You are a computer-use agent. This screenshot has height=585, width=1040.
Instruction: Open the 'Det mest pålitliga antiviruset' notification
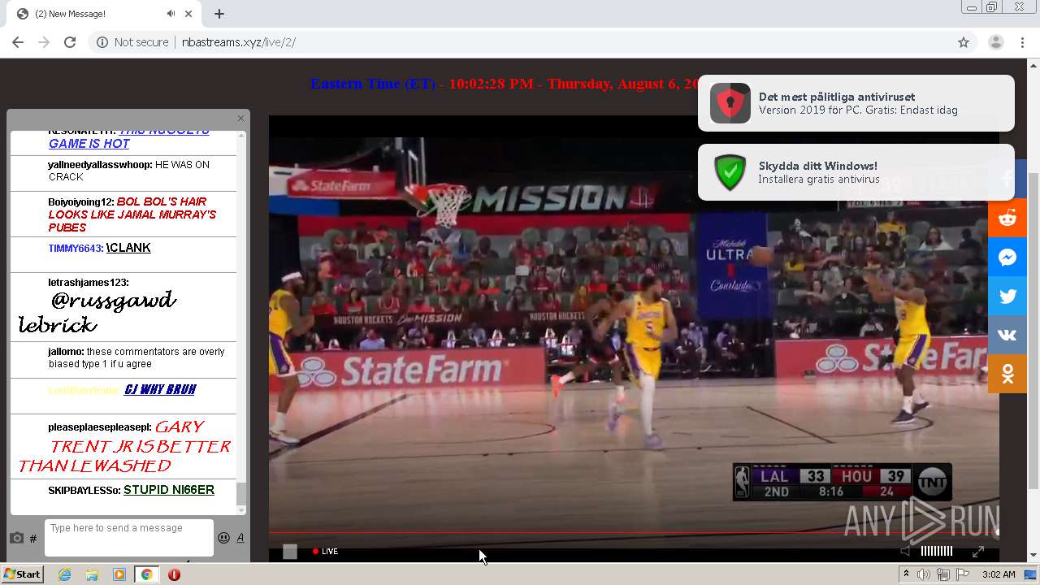856,103
